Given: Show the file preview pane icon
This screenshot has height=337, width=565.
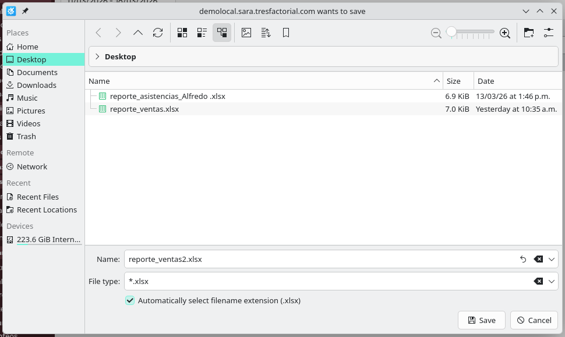Looking at the screenshot, I should 246,33.
